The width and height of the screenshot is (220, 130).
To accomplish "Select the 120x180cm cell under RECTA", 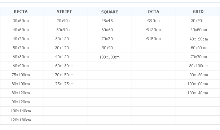I will click(22, 120).
